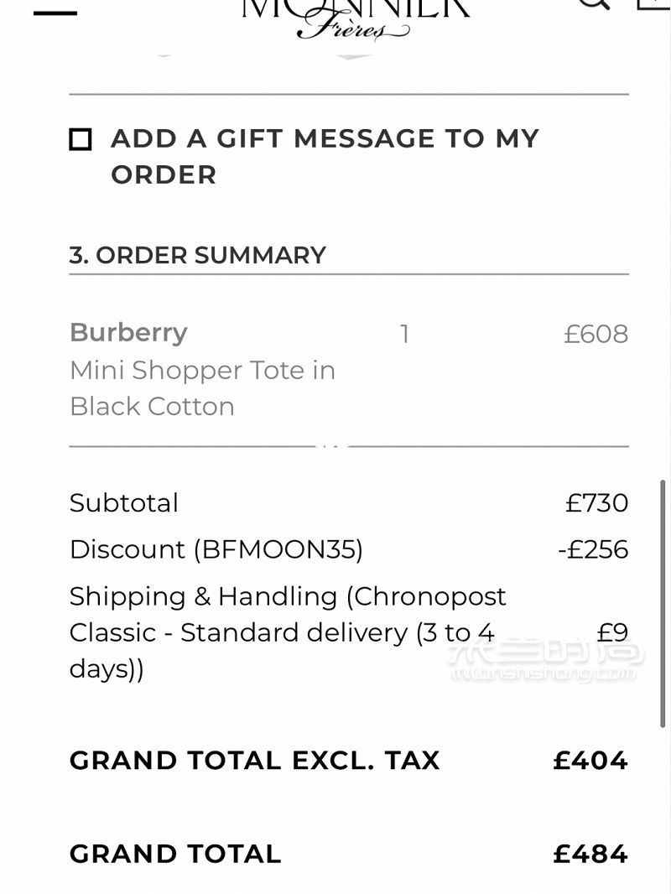
Task: Open the 'Mini Shopper Tote in Black Cotton' item
Action: [x=202, y=388]
